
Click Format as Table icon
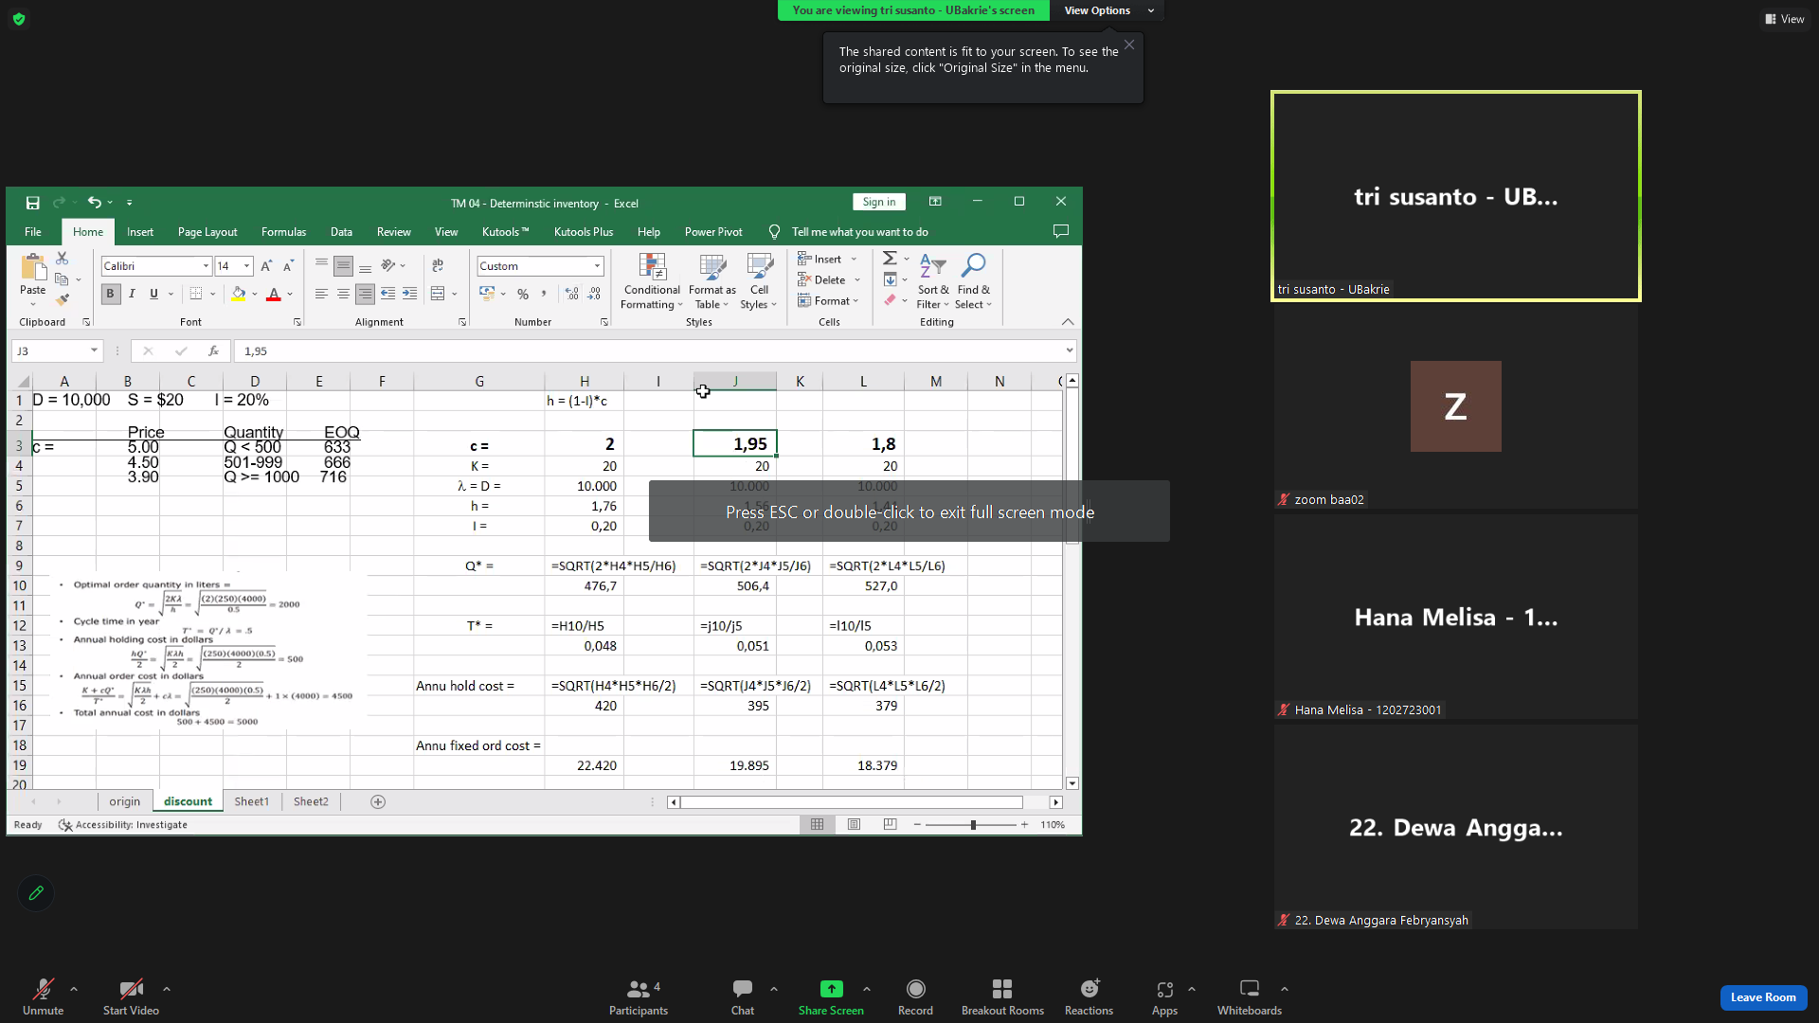coord(712,280)
